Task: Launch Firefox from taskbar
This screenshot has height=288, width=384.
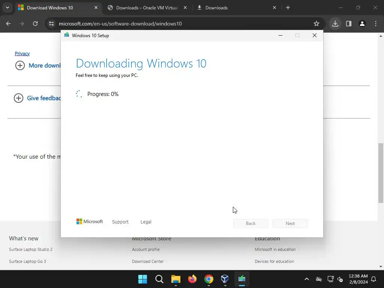Action: [192, 279]
